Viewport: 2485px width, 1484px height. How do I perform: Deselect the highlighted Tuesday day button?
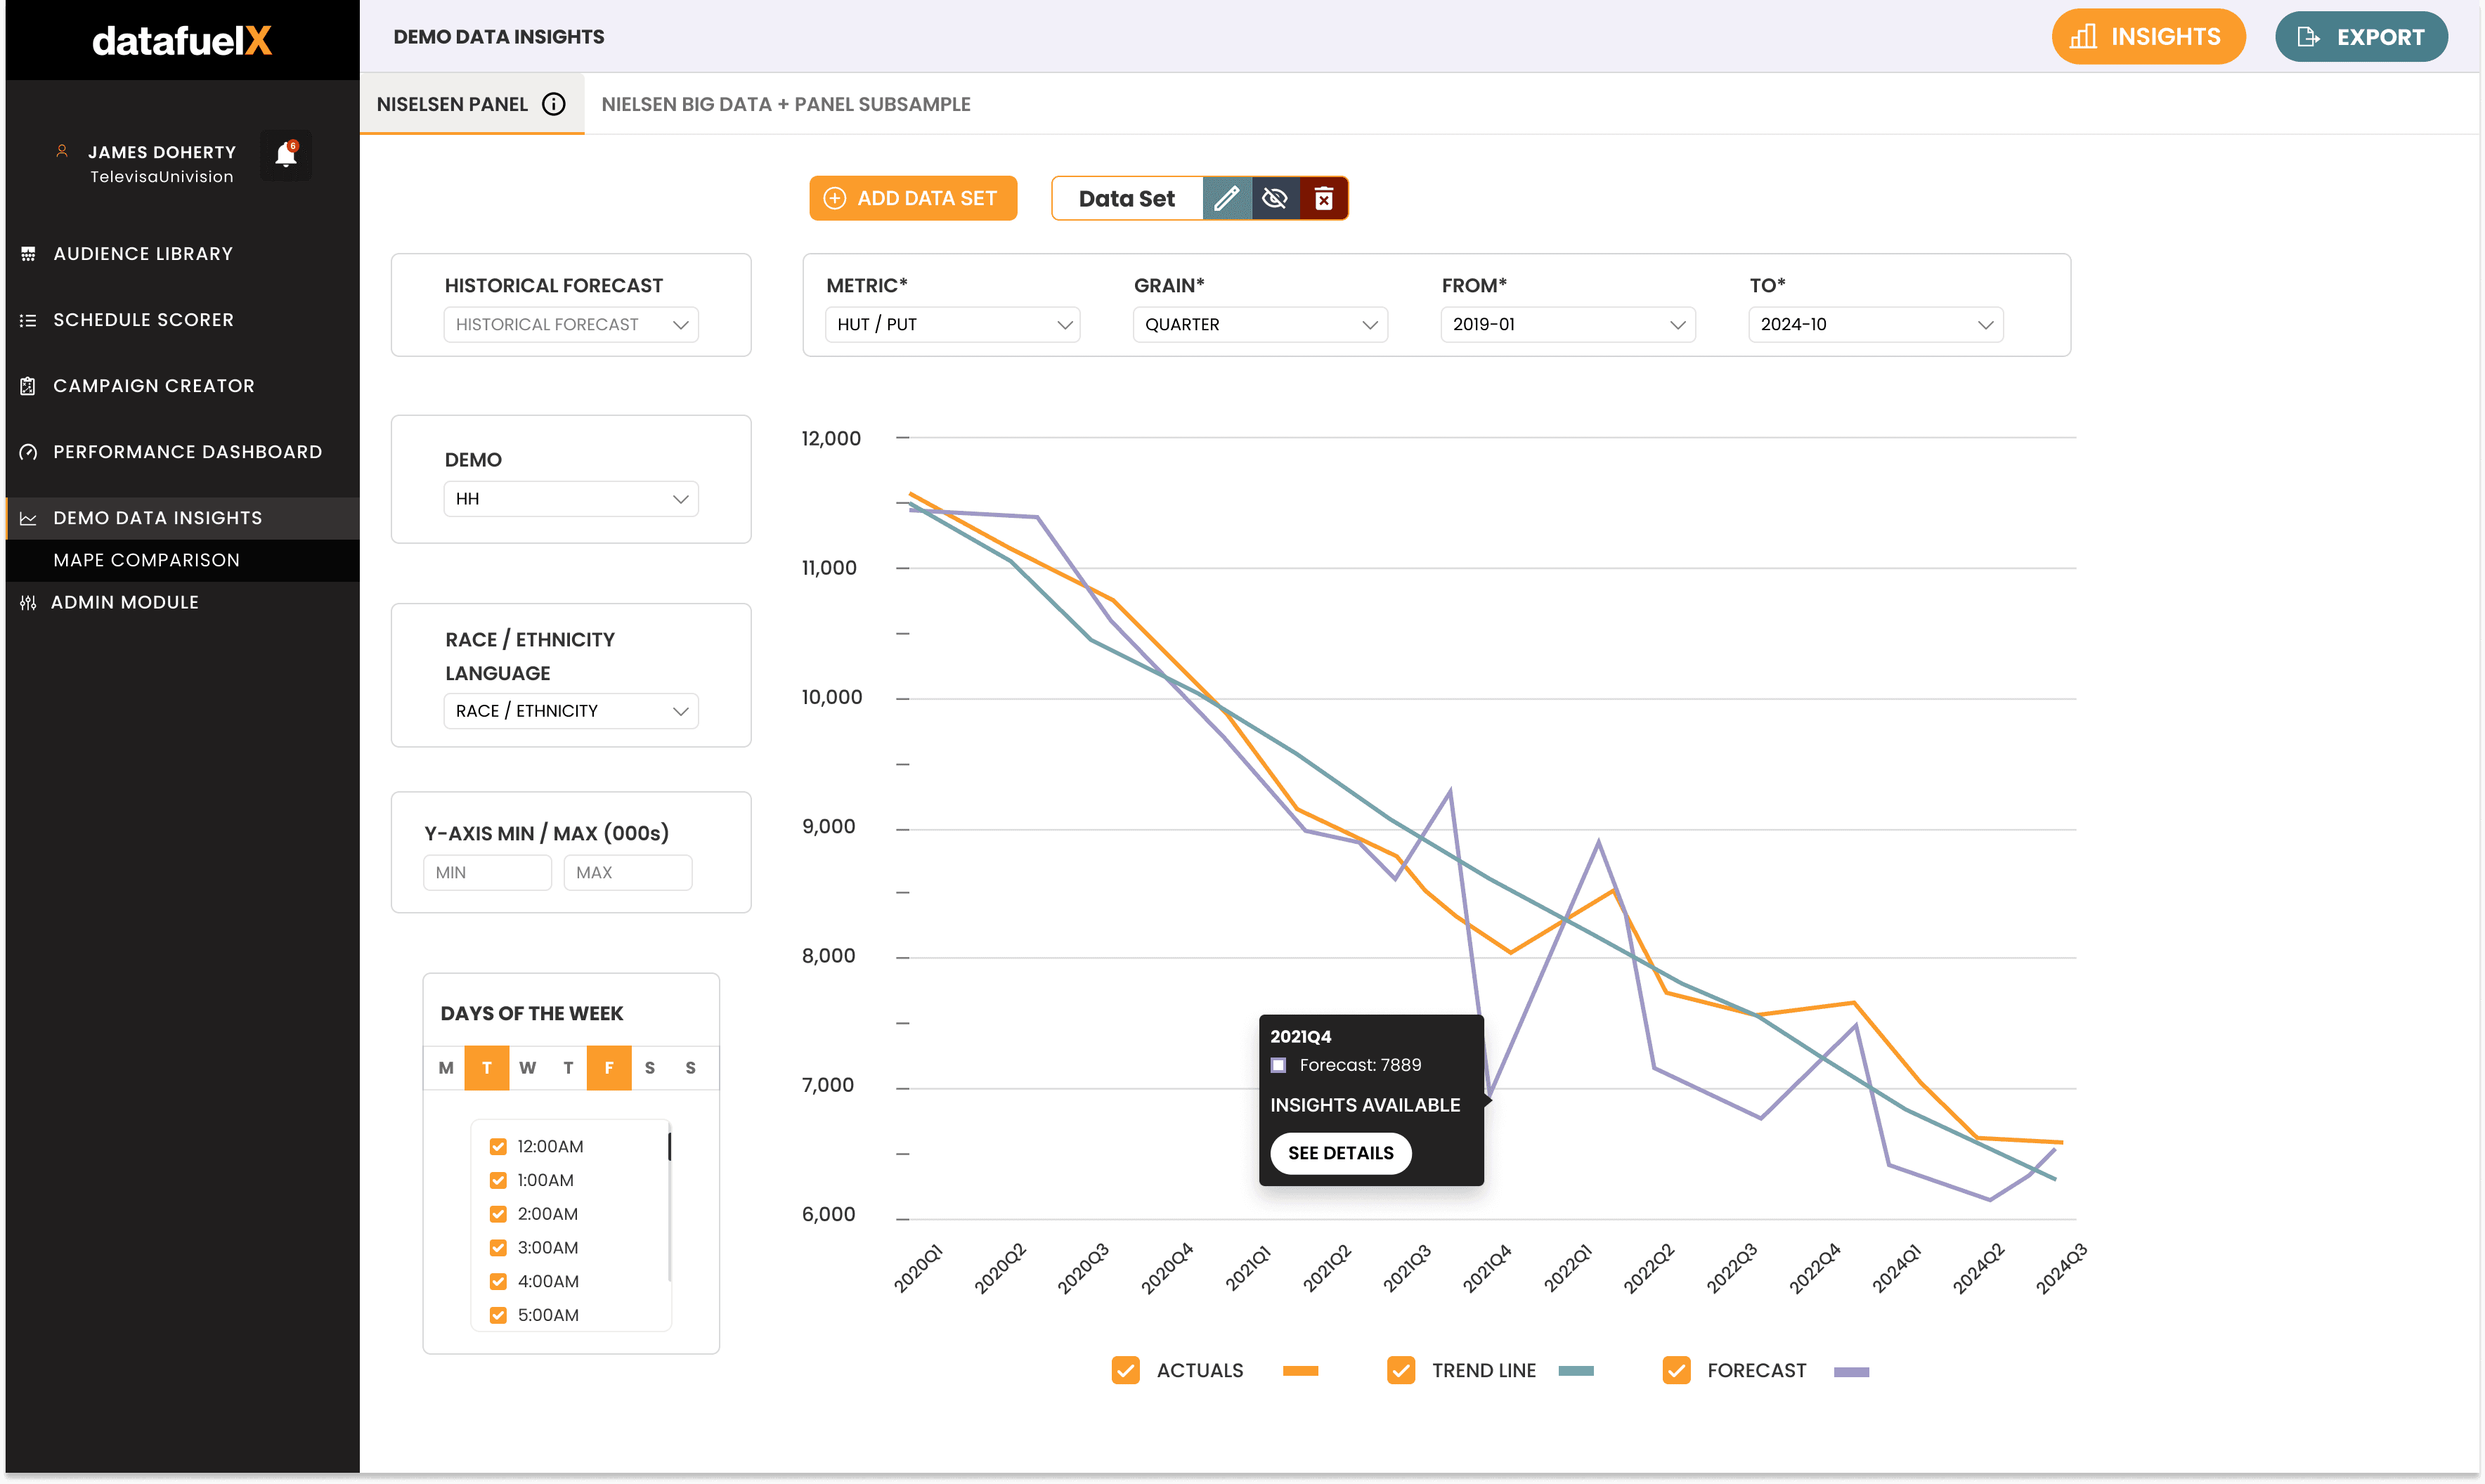coord(487,1068)
